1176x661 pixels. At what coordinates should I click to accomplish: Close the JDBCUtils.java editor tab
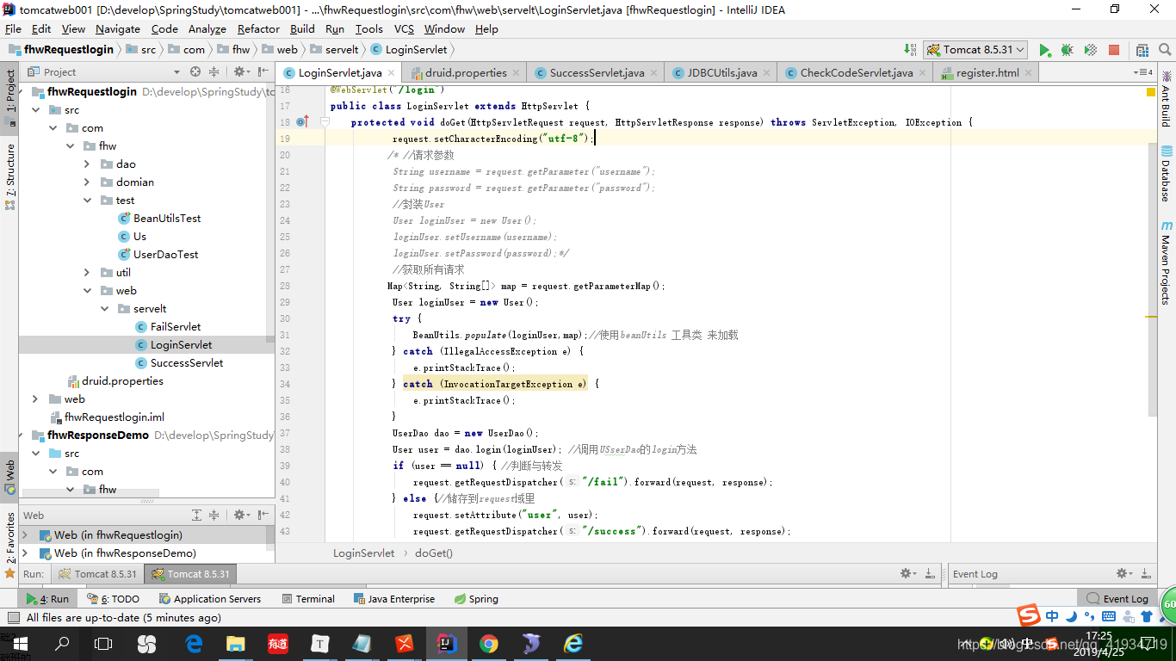(x=766, y=73)
